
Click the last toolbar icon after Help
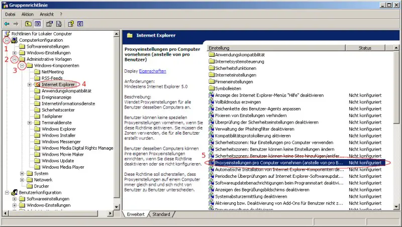click(x=80, y=24)
